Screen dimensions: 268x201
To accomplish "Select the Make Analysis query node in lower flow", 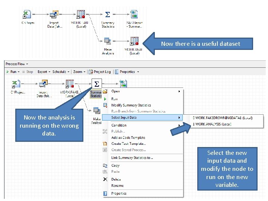I will pyautogui.click(x=96, y=111).
